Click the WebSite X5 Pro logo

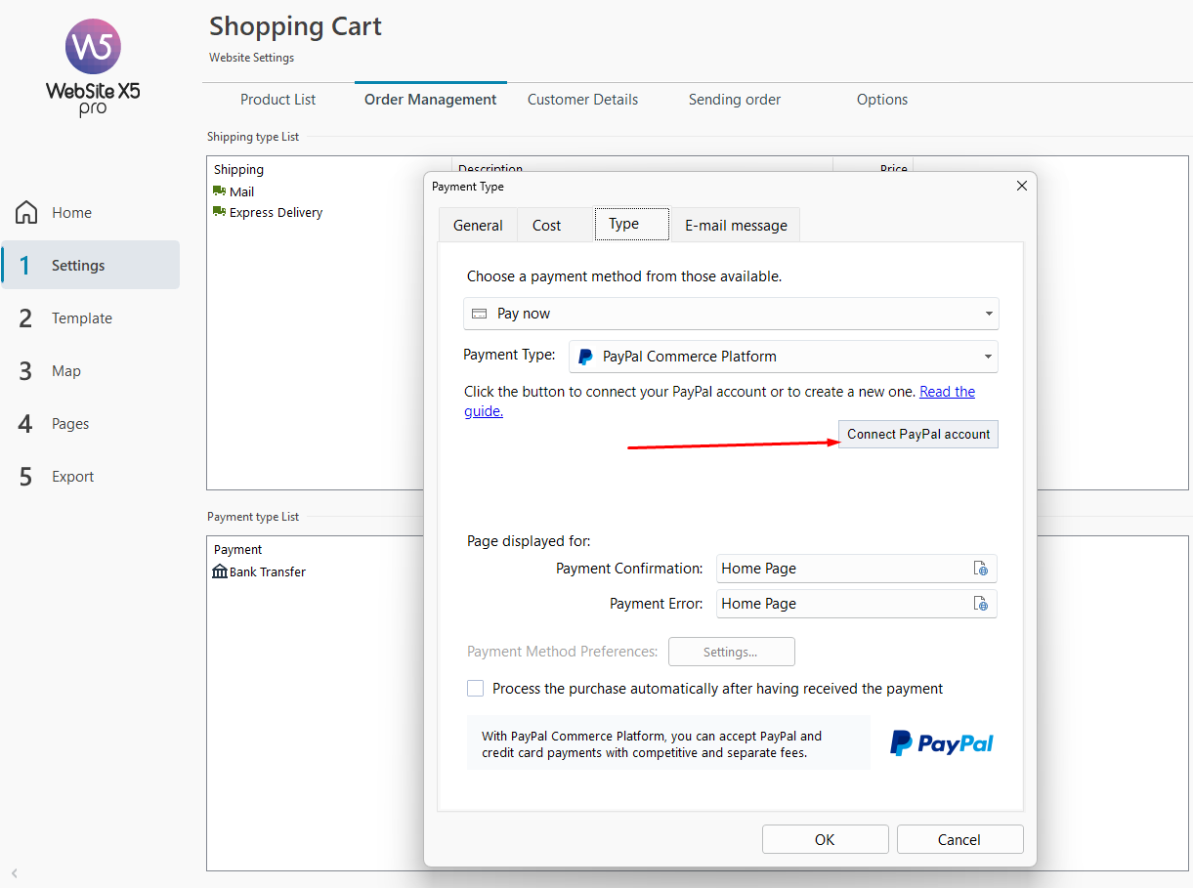(93, 66)
